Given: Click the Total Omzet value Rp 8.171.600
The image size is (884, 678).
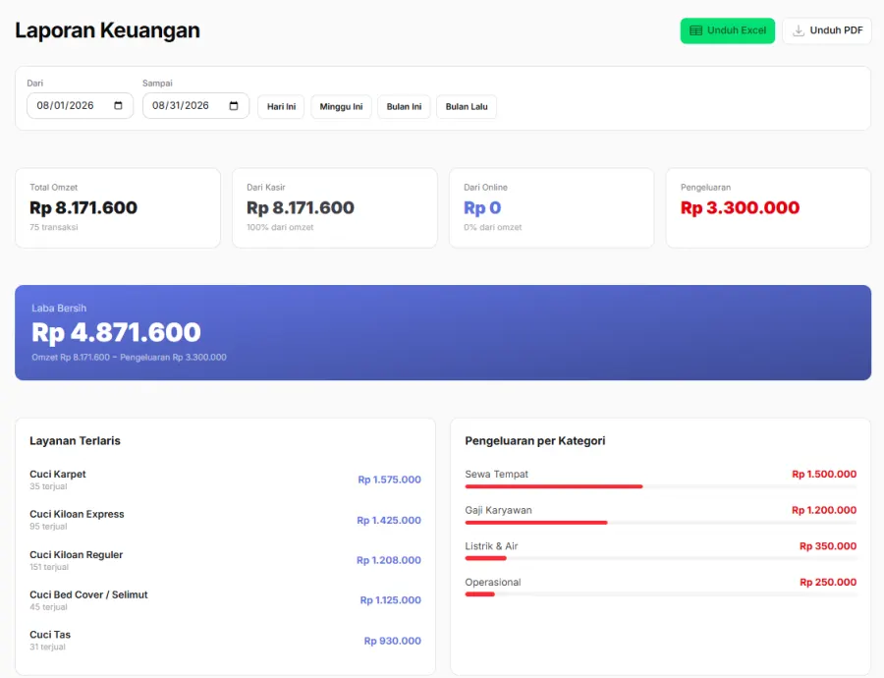Looking at the screenshot, I should click(x=83, y=207).
